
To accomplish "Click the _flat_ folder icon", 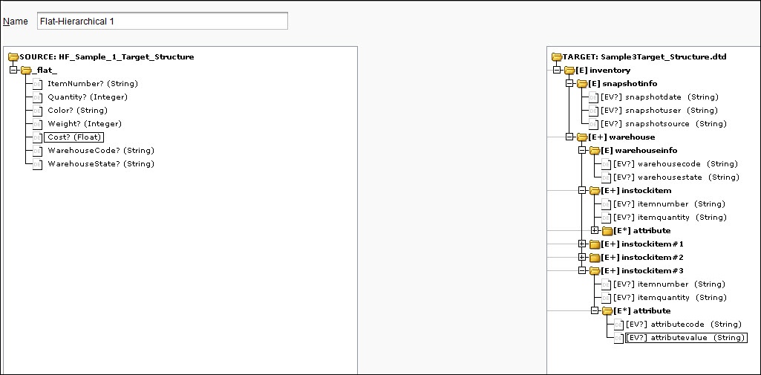I will [x=27, y=71].
